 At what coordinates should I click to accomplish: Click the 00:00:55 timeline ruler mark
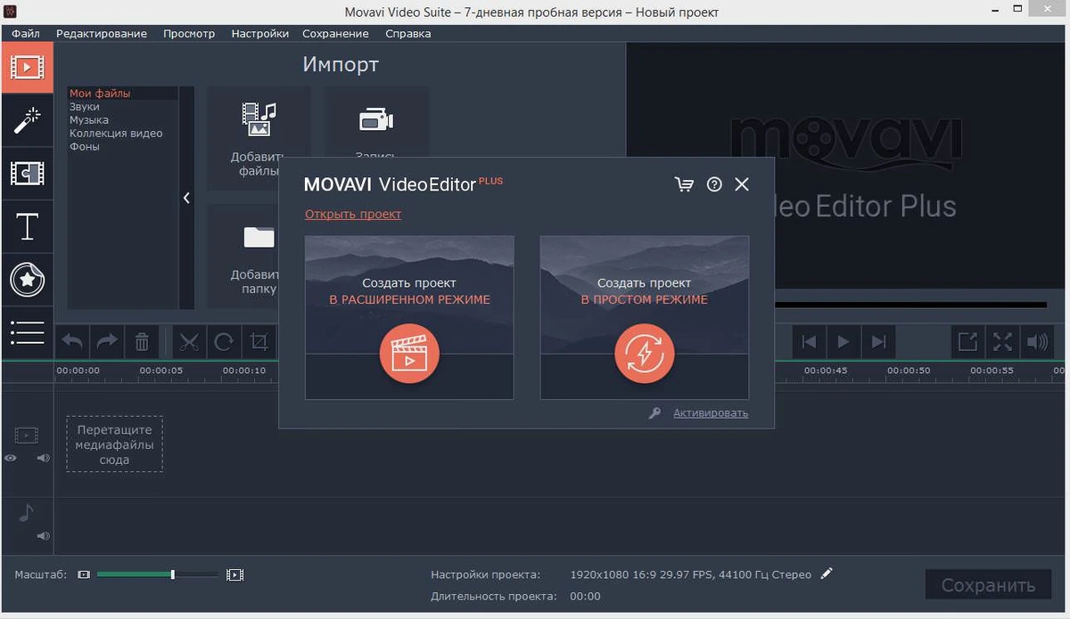click(x=992, y=371)
